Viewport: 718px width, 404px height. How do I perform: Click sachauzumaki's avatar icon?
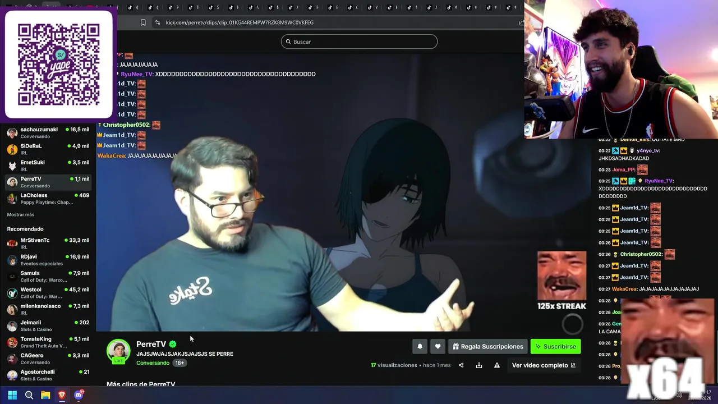[x=12, y=133]
